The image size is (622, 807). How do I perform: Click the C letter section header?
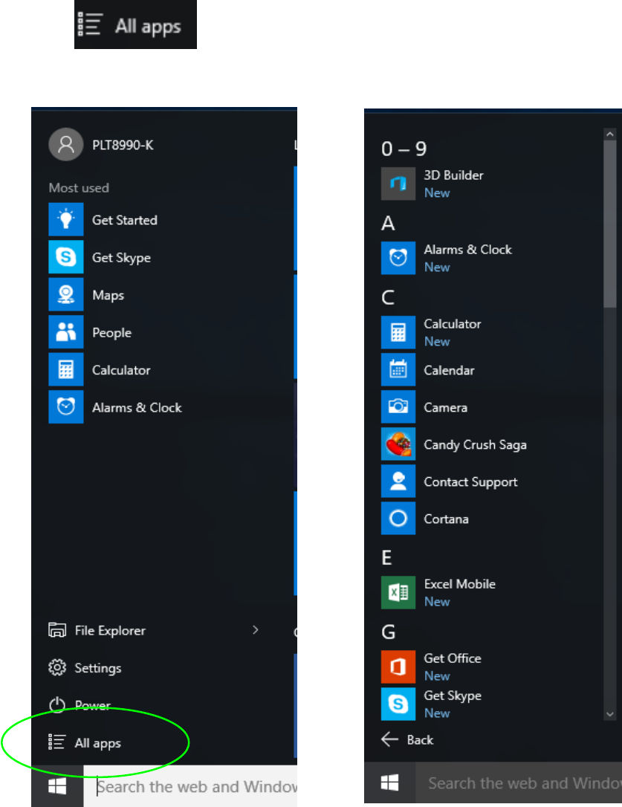click(388, 297)
